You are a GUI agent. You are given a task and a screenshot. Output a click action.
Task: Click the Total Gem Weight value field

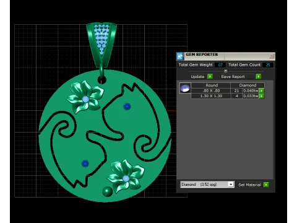tap(220, 65)
